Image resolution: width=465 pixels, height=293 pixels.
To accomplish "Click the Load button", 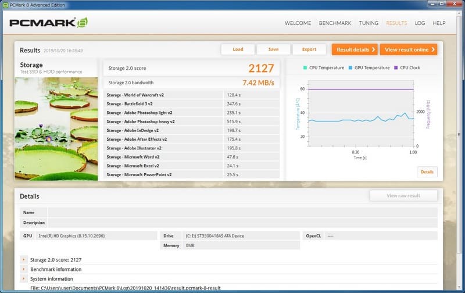I will [x=238, y=49].
